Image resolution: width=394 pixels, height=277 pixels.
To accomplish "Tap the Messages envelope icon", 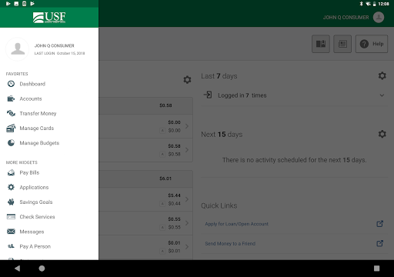I will pyautogui.click(x=11, y=232).
